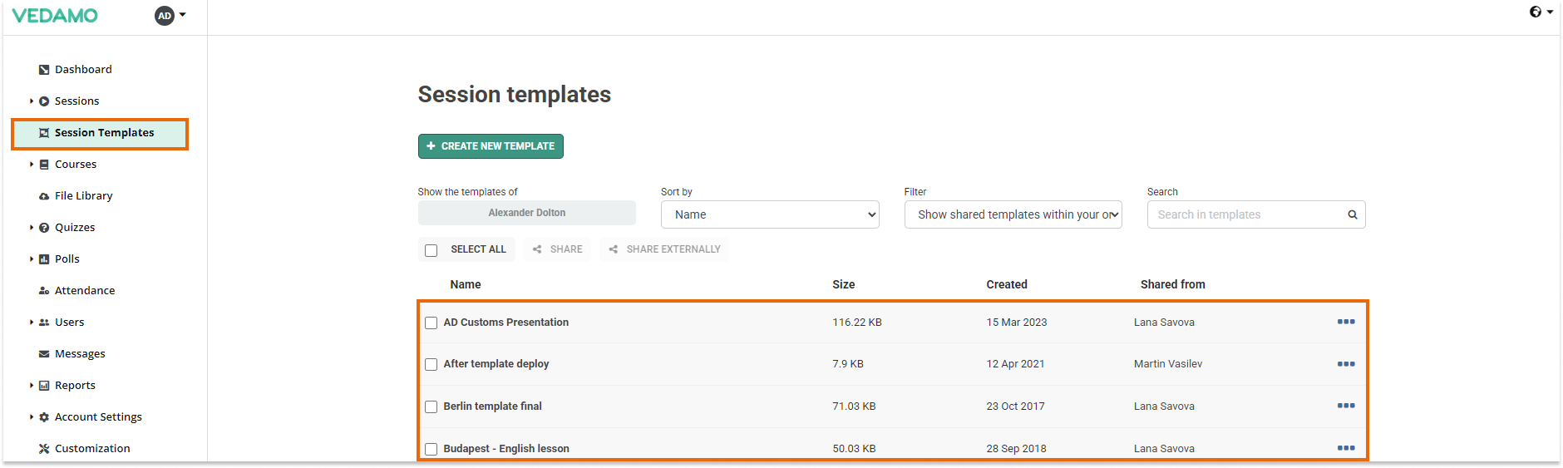Go to Dashboard in sidebar
The width and height of the screenshot is (1563, 468).
click(x=83, y=70)
